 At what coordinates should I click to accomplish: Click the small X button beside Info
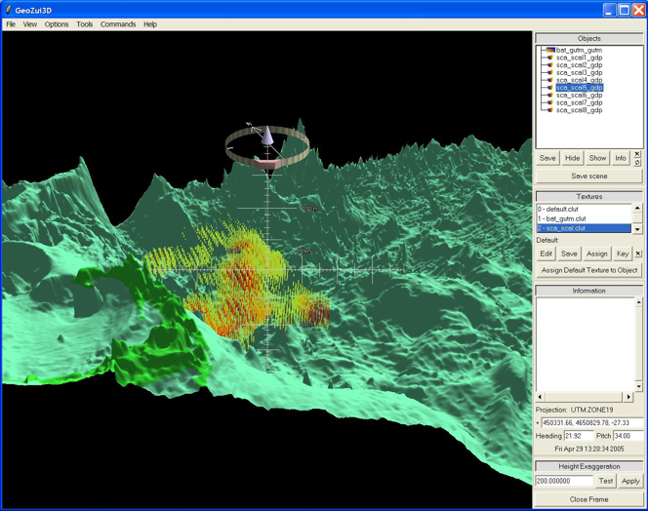click(637, 154)
